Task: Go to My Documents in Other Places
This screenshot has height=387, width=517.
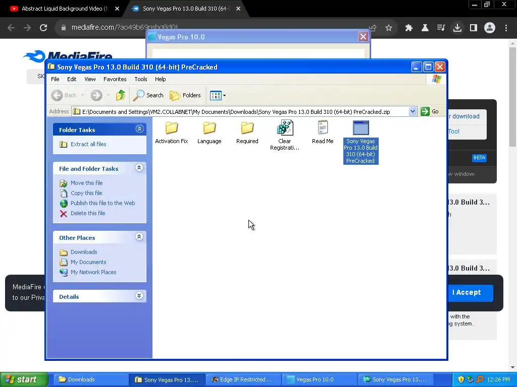Action: (83, 262)
